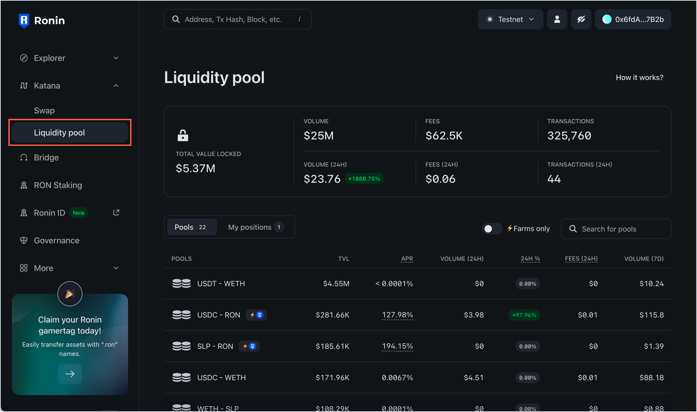Click the USDC - WETH pool coins icon
Image resolution: width=697 pixels, height=412 pixels.
click(x=182, y=377)
